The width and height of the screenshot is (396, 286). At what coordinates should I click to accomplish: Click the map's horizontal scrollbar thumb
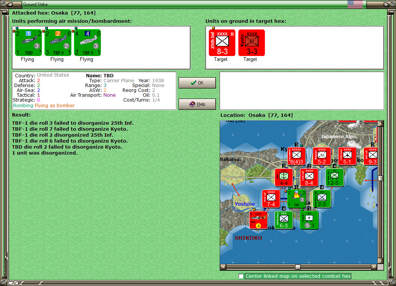point(298,267)
